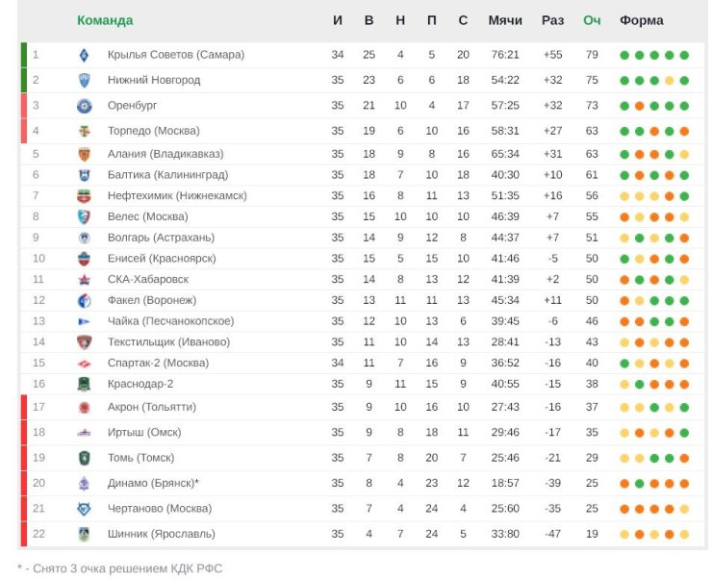The image size is (712, 580).
Task: Click the СКА-Хабаровск team name
Action: click(x=148, y=279)
